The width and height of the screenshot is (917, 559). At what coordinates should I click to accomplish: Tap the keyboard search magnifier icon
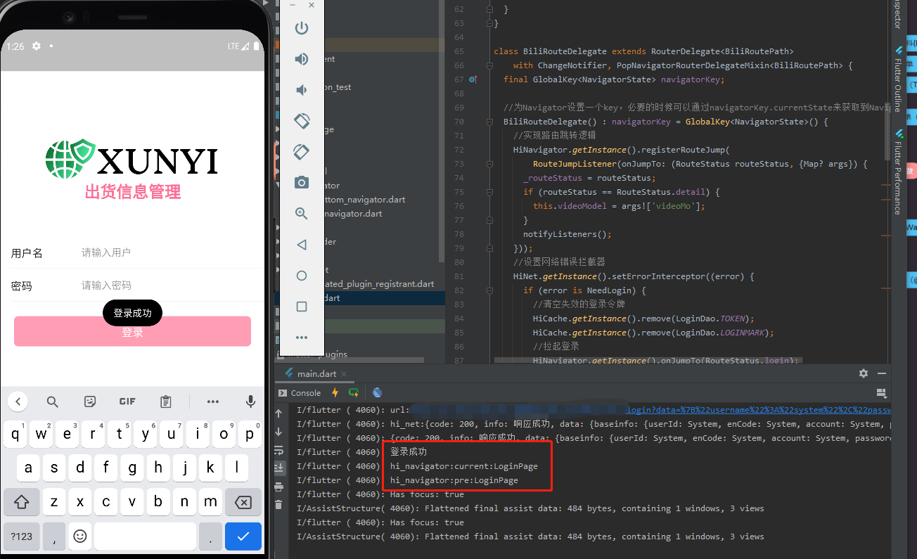click(x=53, y=401)
